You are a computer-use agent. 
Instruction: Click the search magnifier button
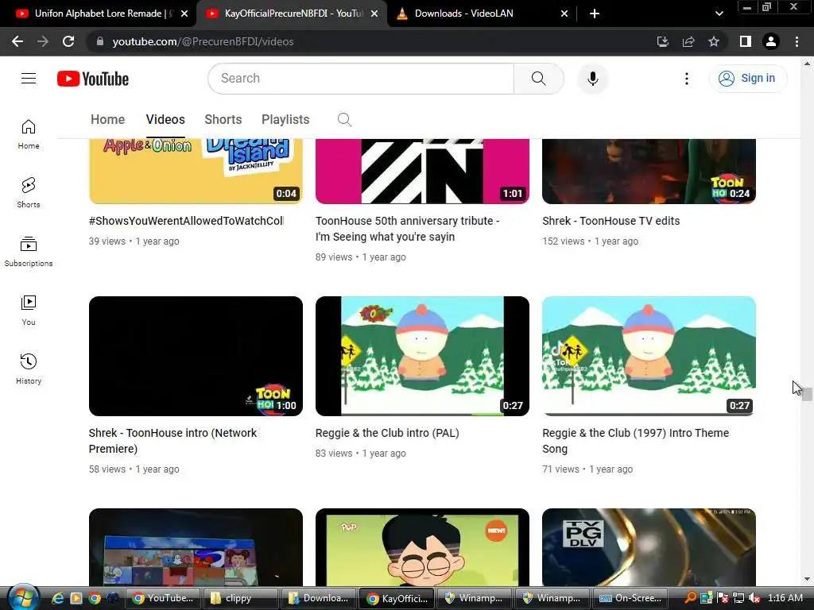[x=538, y=79]
